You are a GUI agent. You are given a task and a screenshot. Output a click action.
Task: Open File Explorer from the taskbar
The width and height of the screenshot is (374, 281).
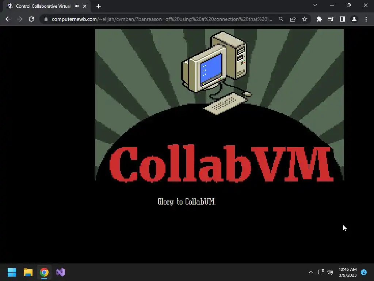pos(28,272)
